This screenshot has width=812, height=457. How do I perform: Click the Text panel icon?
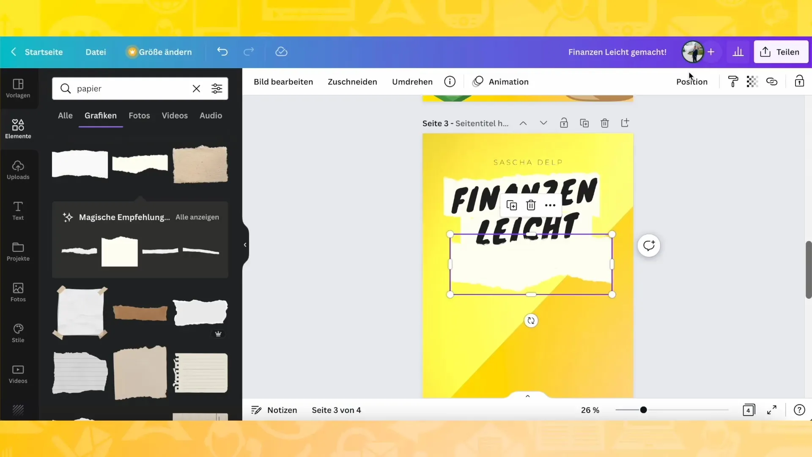click(x=18, y=210)
